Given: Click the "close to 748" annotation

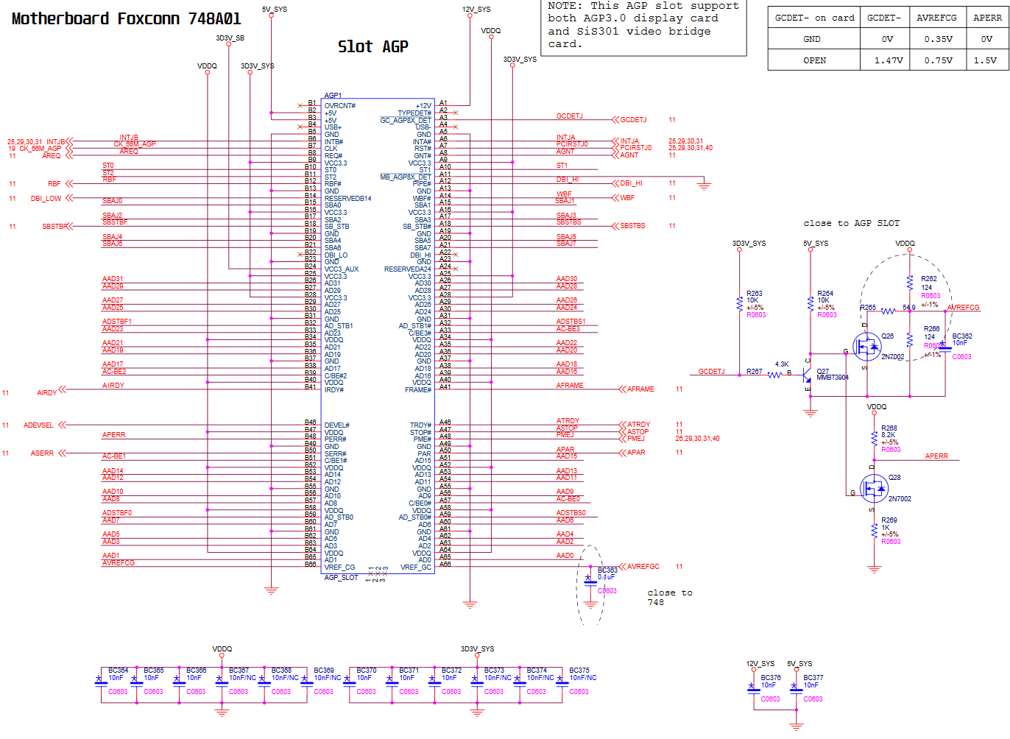Looking at the screenshot, I should [x=669, y=597].
